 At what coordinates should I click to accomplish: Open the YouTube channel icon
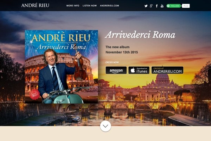[162, 6]
